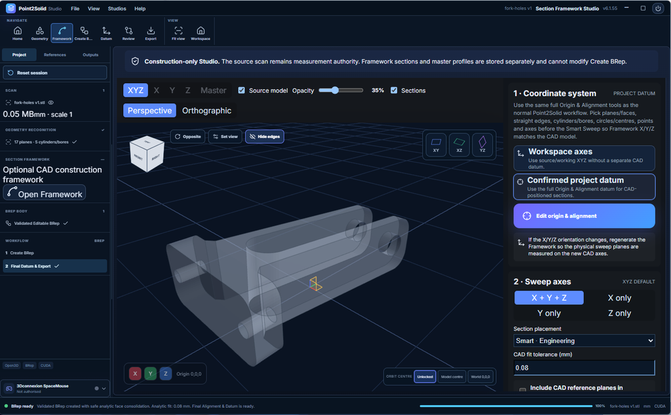Toggle the Source model checkbox
The width and height of the screenshot is (671, 415).
[x=242, y=90]
